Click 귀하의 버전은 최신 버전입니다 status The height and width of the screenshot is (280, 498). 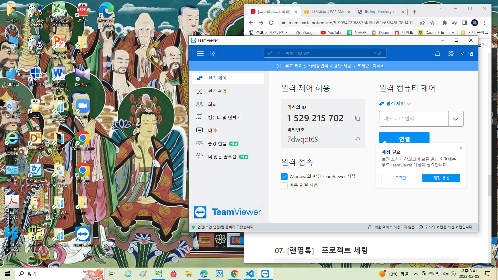(x=446, y=227)
